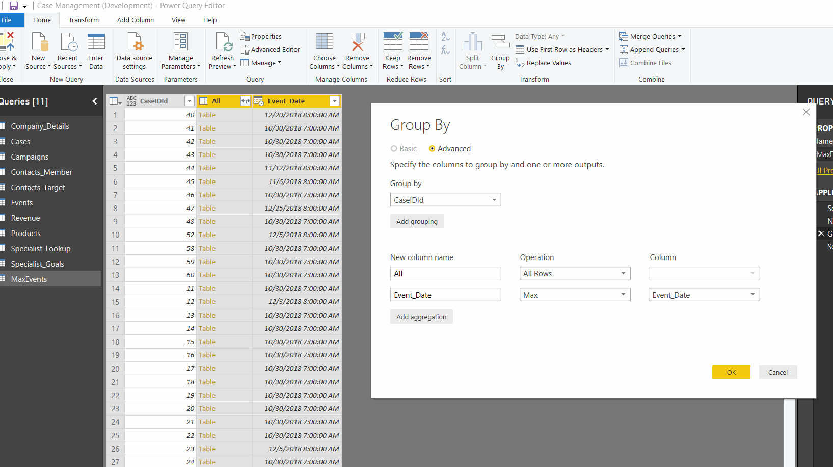Open the All Rows operation dropdown

coord(575,274)
